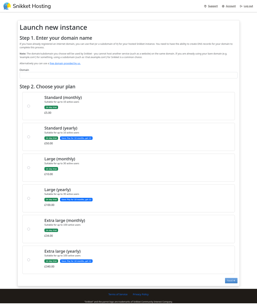257x306 pixels.
Task: Choose the Large (monthly) plan radio button
Action: (x=29, y=168)
